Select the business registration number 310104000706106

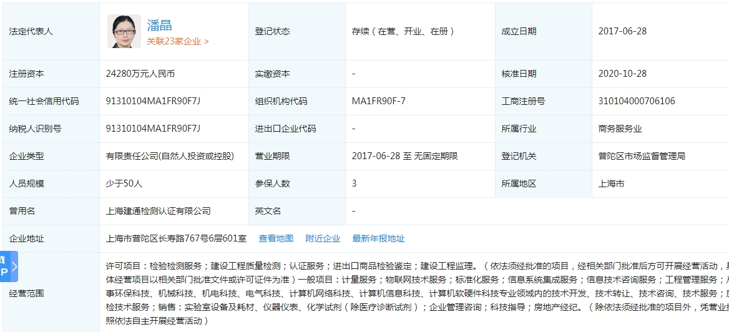coord(636,101)
